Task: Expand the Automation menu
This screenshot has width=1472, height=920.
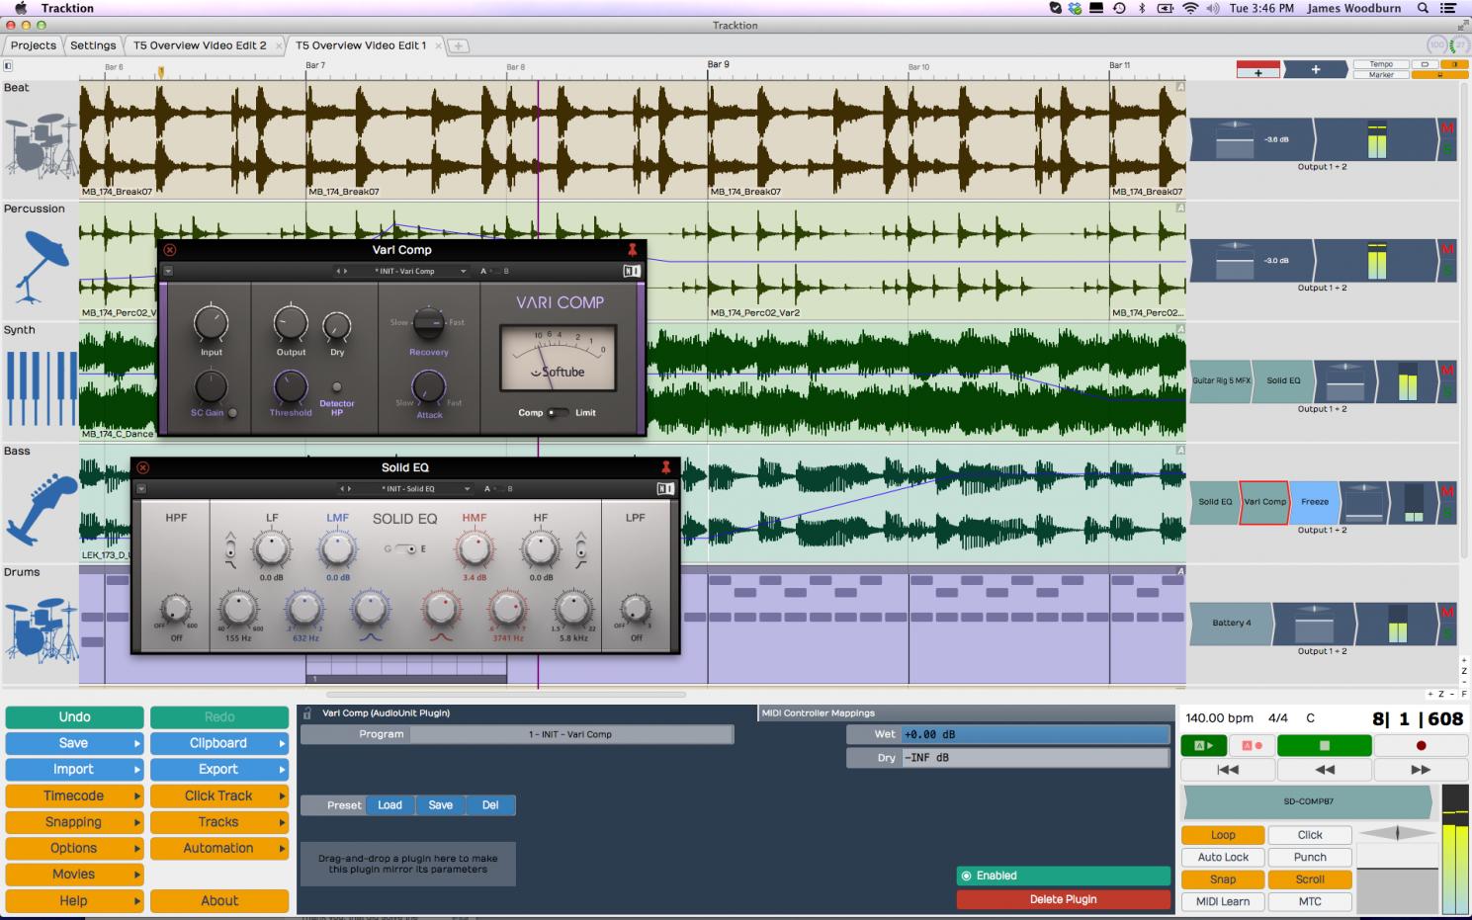Action: point(219,848)
